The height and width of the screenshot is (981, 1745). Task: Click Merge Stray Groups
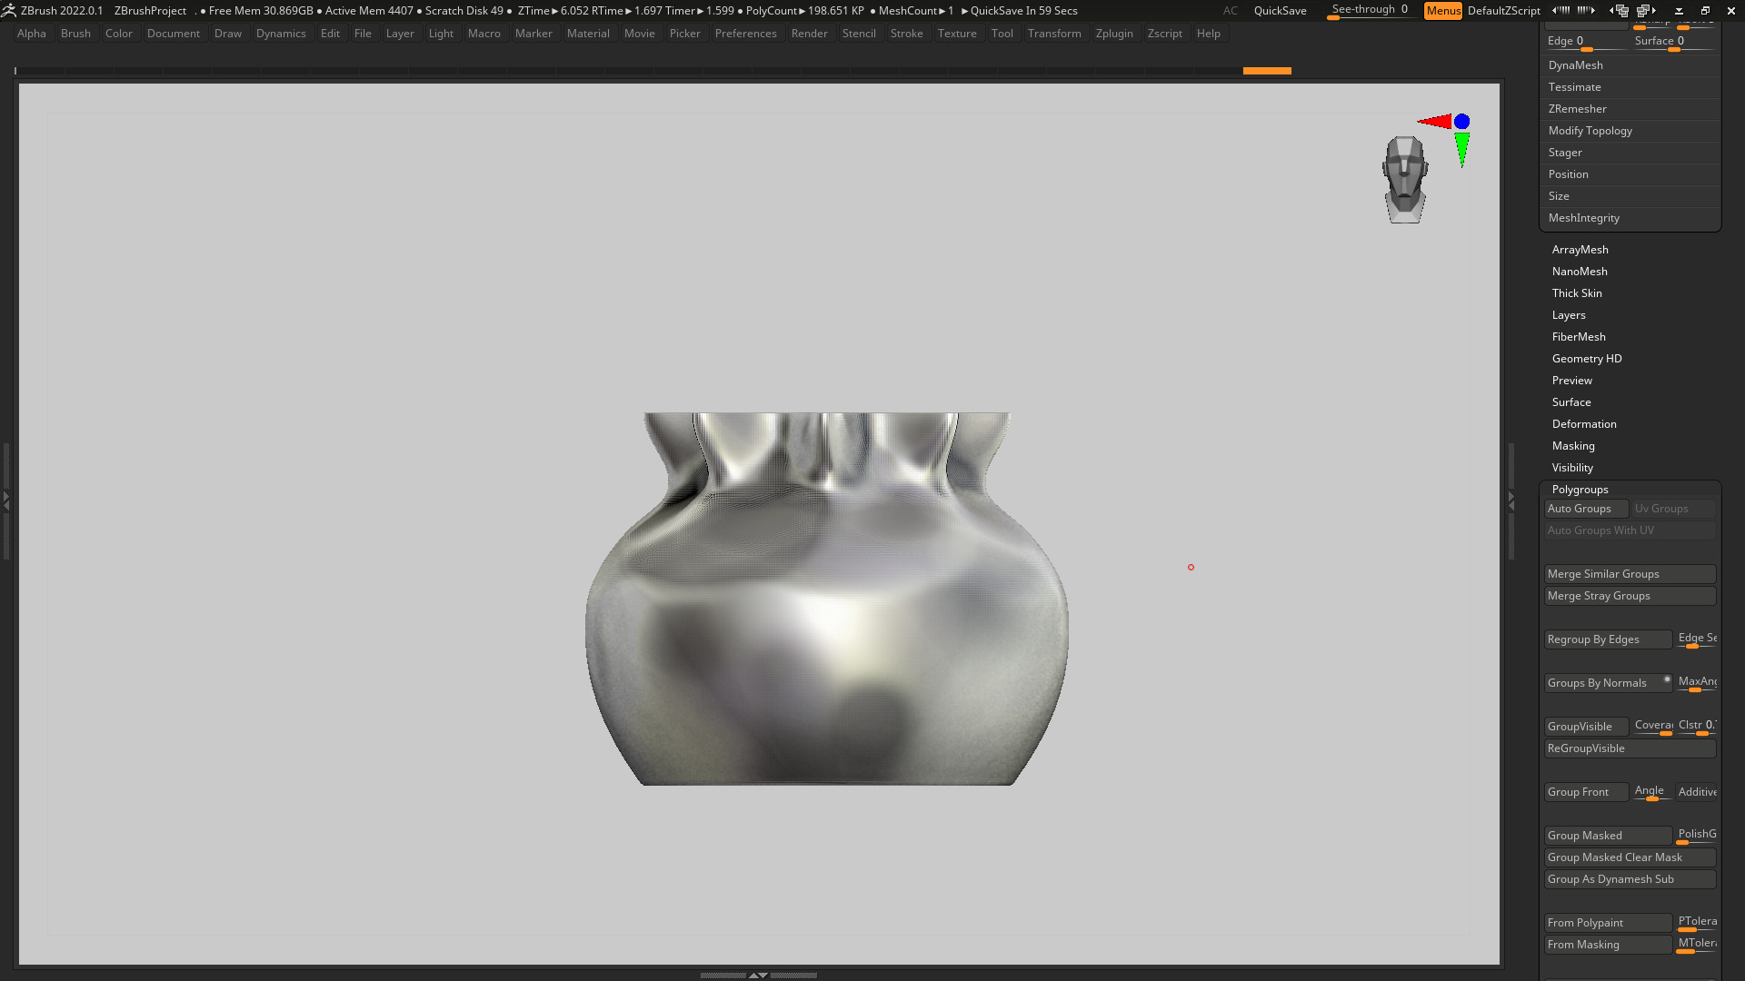coord(1630,596)
